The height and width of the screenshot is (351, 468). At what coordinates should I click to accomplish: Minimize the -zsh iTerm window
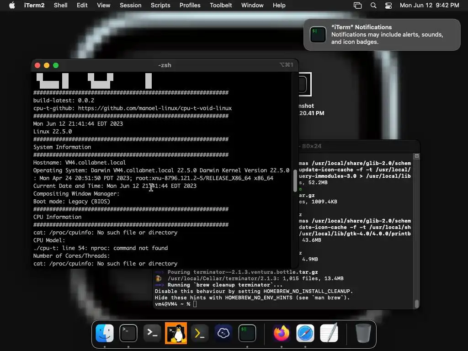47,65
